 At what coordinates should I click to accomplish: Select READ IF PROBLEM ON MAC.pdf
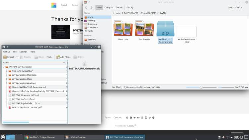(27, 107)
